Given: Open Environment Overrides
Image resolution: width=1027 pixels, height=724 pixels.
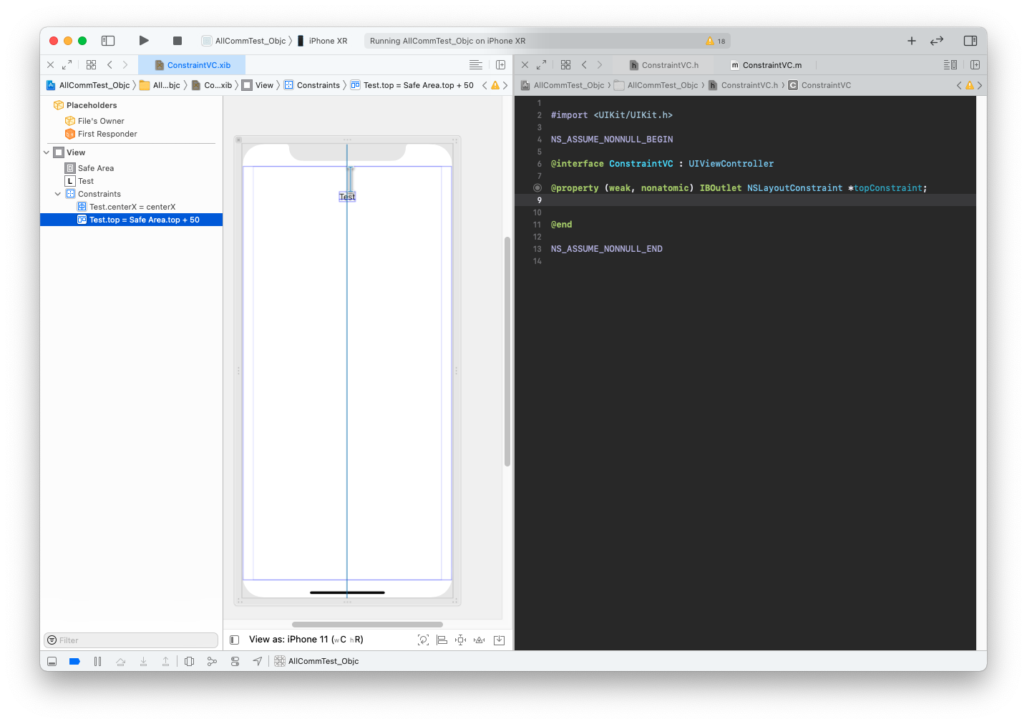Looking at the screenshot, I should click(235, 662).
